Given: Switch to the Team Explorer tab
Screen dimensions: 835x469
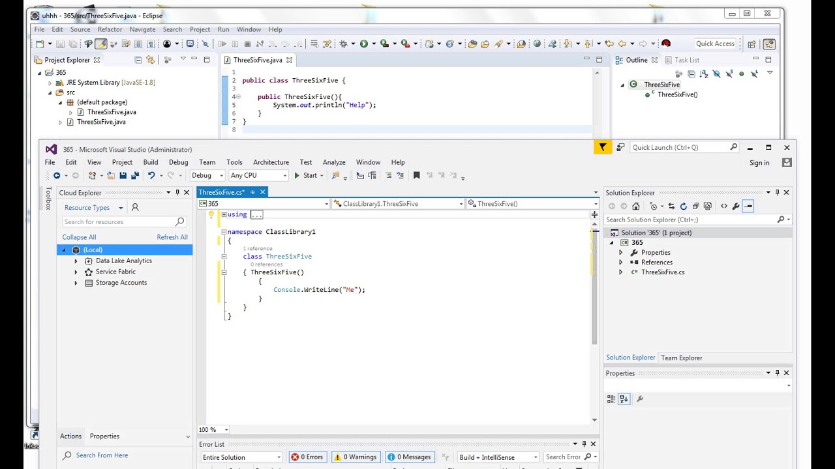Looking at the screenshot, I should [682, 358].
